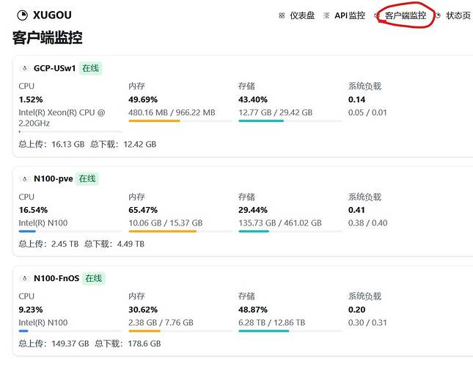Image resolution: width=473 pixels, height=367 pixels.
Task: Click the status page icon beside 状态页
Action: 438,15
